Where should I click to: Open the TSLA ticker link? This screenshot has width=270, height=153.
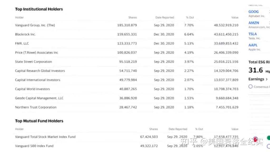click(252, 34)
